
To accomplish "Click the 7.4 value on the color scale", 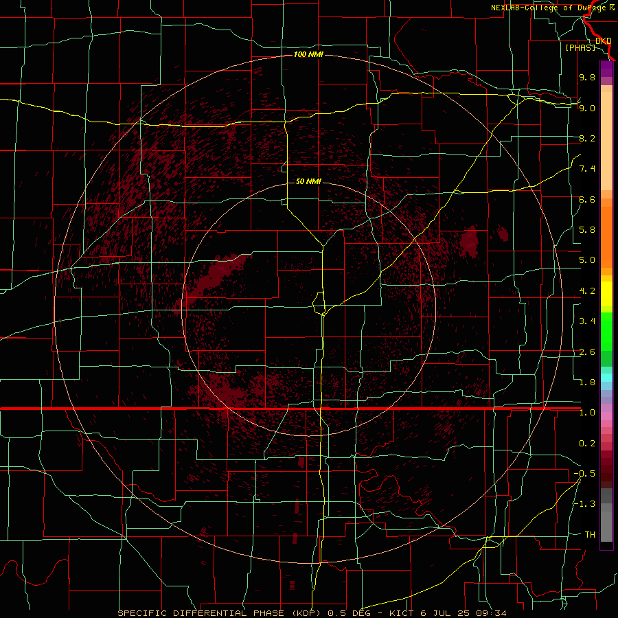I will coord(587,169).
